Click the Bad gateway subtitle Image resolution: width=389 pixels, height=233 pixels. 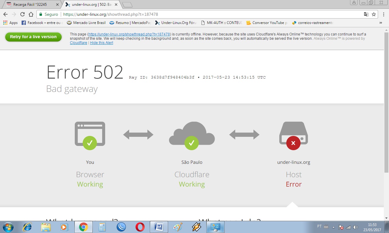(72, 89)
